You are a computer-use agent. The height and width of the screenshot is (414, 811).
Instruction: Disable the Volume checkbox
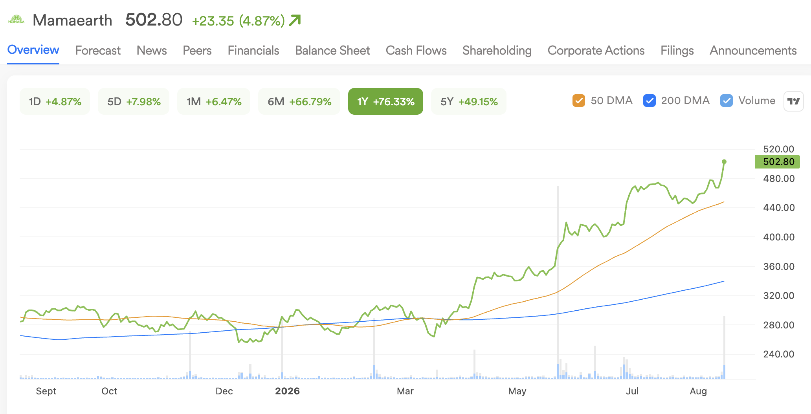(727, 101)
